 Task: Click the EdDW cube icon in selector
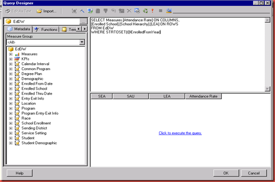tap(8, 21)
